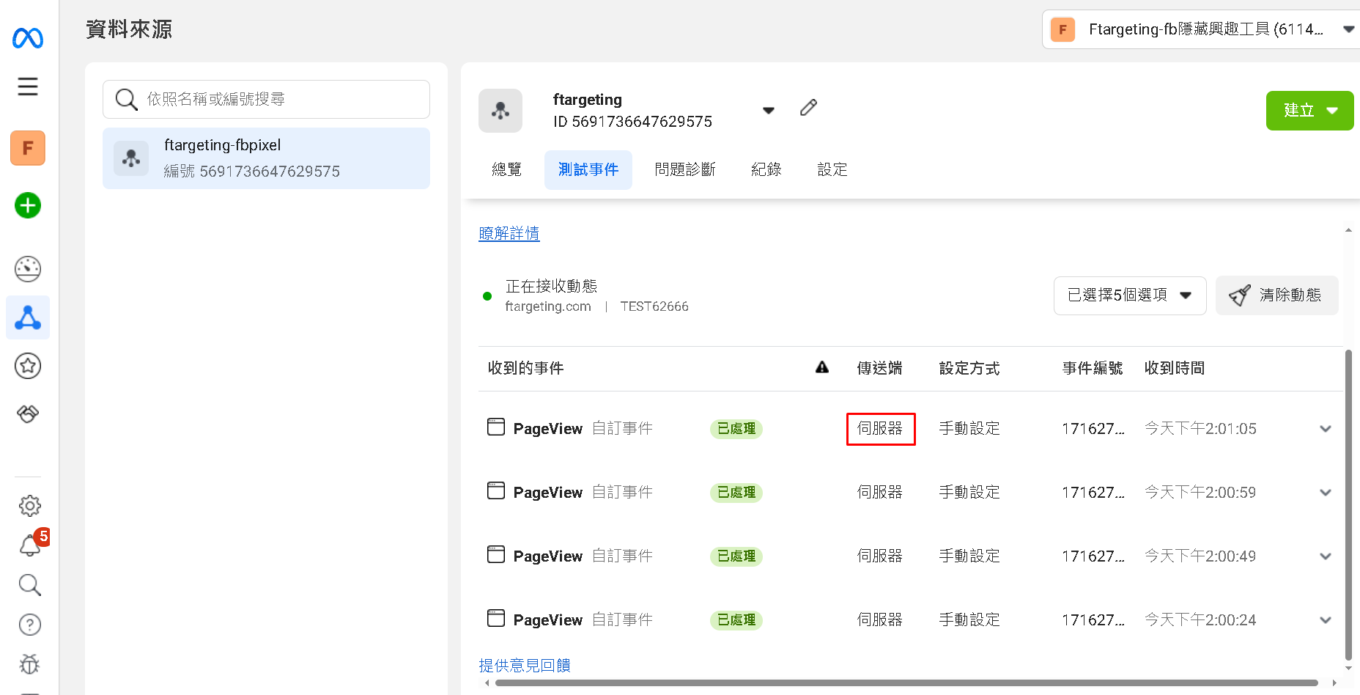Click the 事件編號 column header
The height and width of the screenshot is (695, 1360).
tap(1093, 368)
